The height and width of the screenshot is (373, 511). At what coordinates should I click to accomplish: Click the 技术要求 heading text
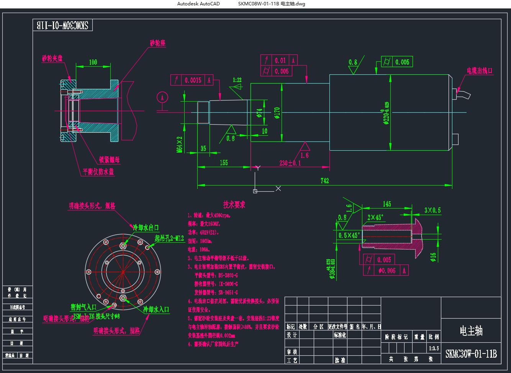tap(234, 205)
